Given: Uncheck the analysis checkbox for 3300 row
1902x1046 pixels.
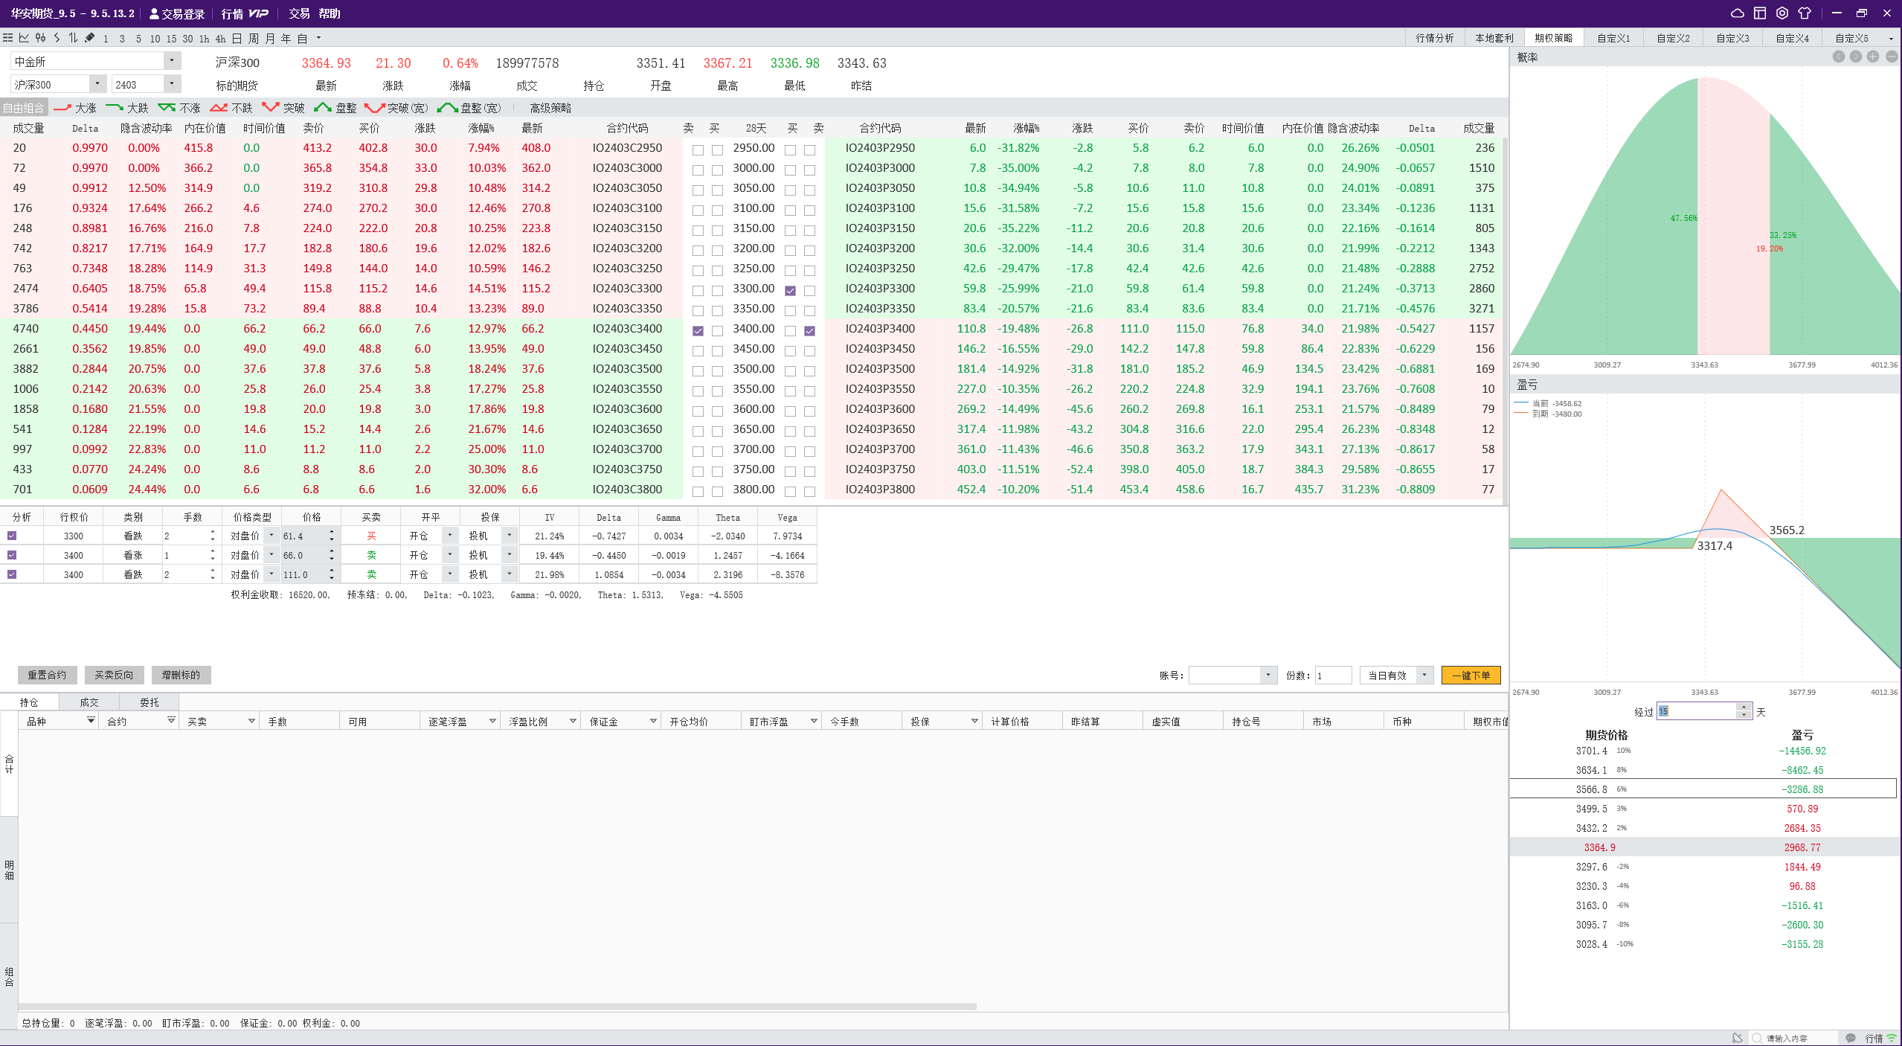Looking at the screenshot, I should tap(12, 536).
